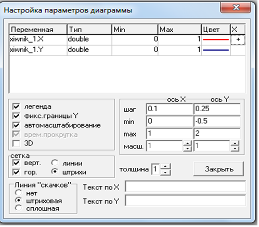
Task: Disable автомасштабирование checkbox
Action: coord(16,125)
